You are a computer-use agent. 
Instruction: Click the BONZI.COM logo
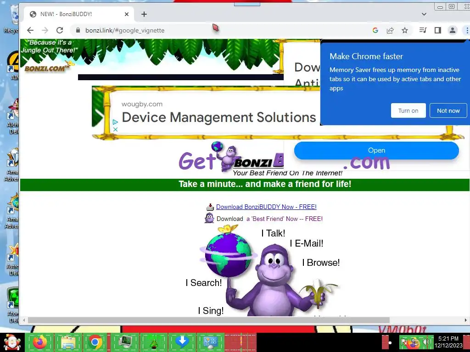pos(47,68)
